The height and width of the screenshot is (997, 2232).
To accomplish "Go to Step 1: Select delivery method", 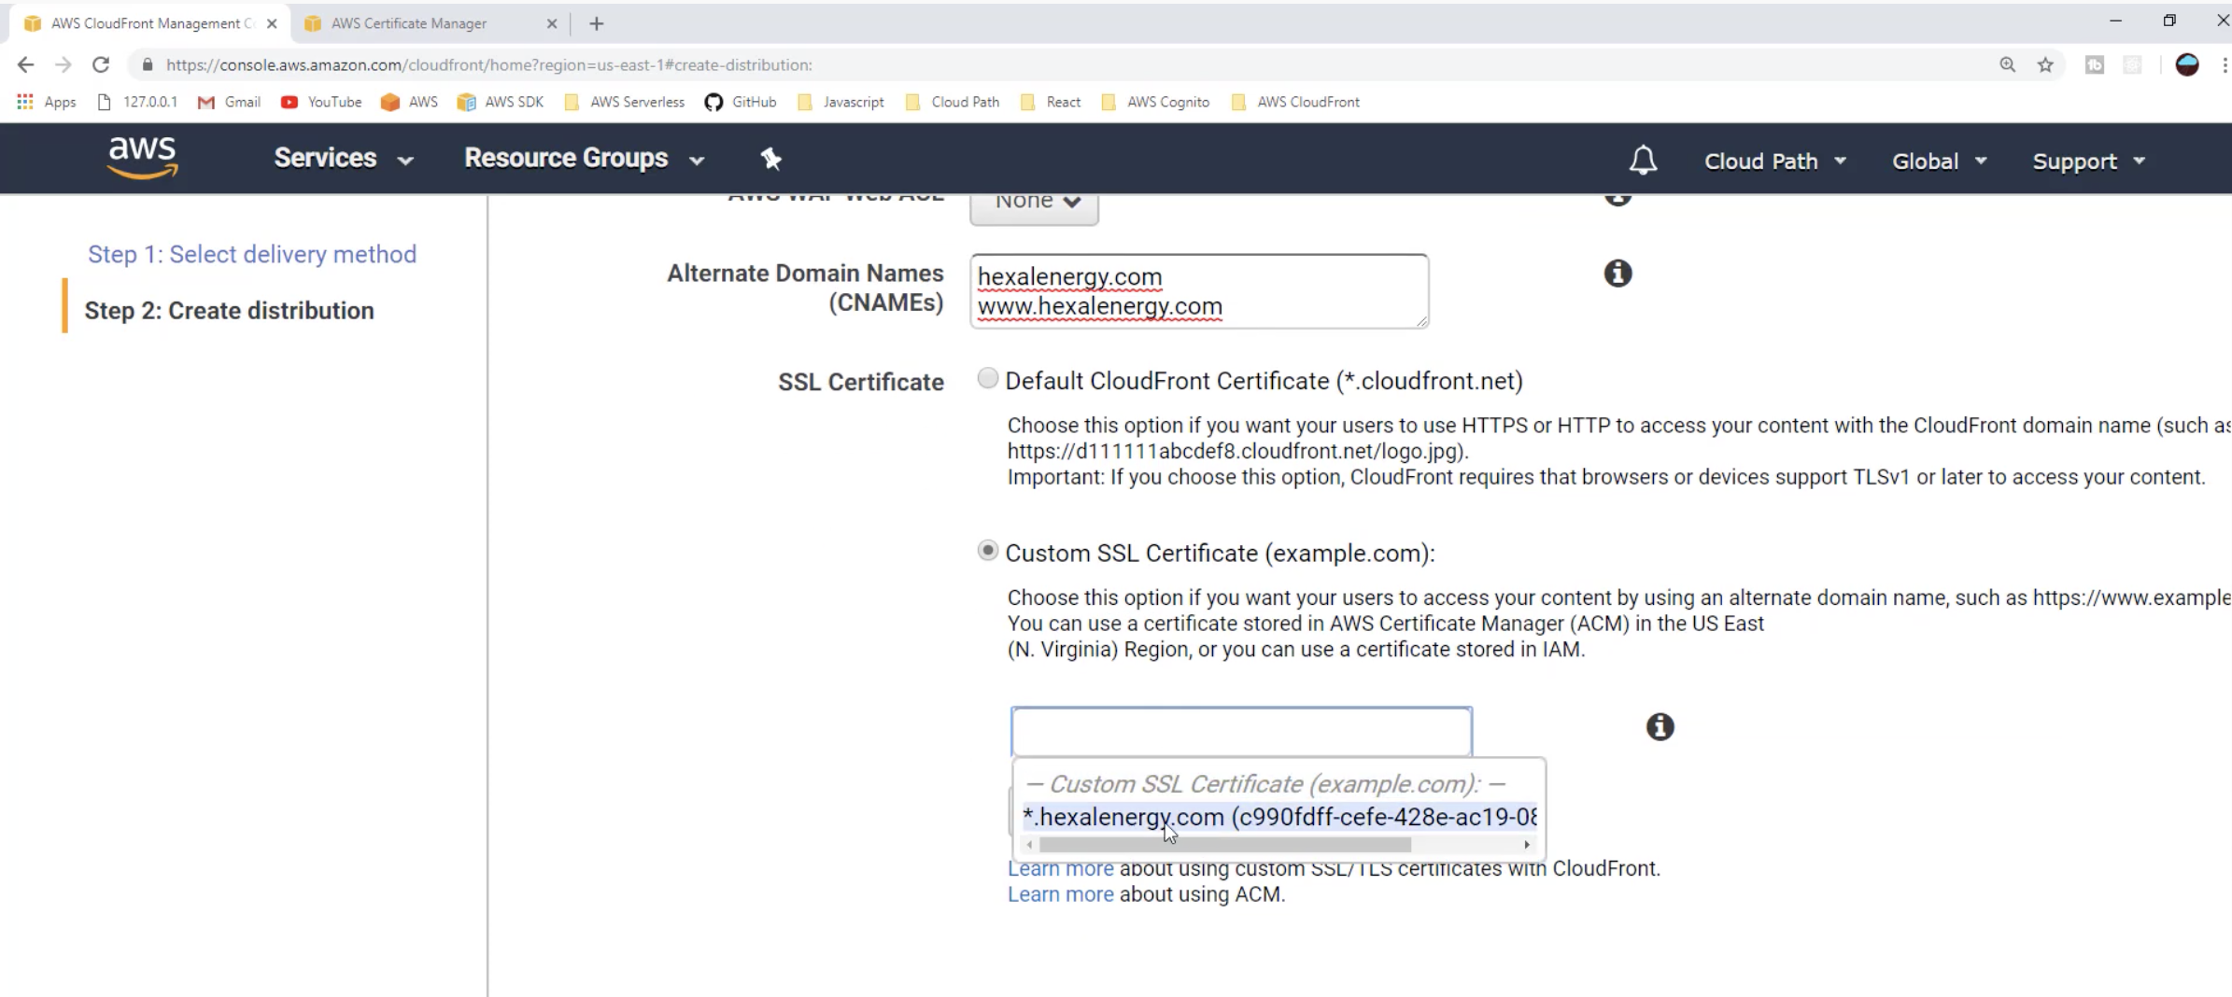I will point(252,254).
